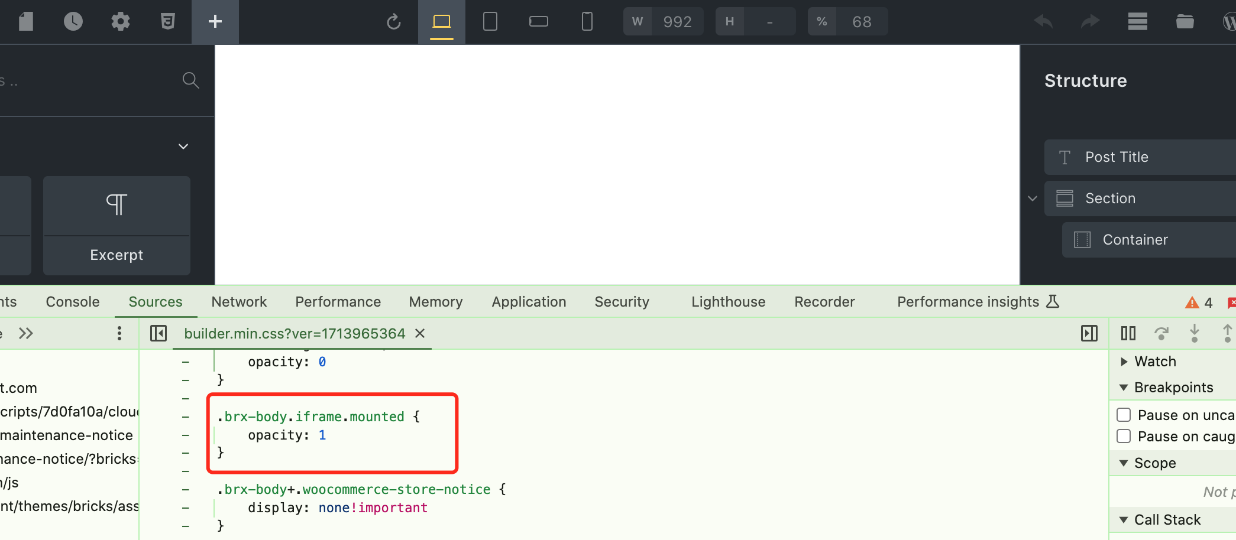Open the pages icon in the Bricks toolbar

tap(26, 22)
